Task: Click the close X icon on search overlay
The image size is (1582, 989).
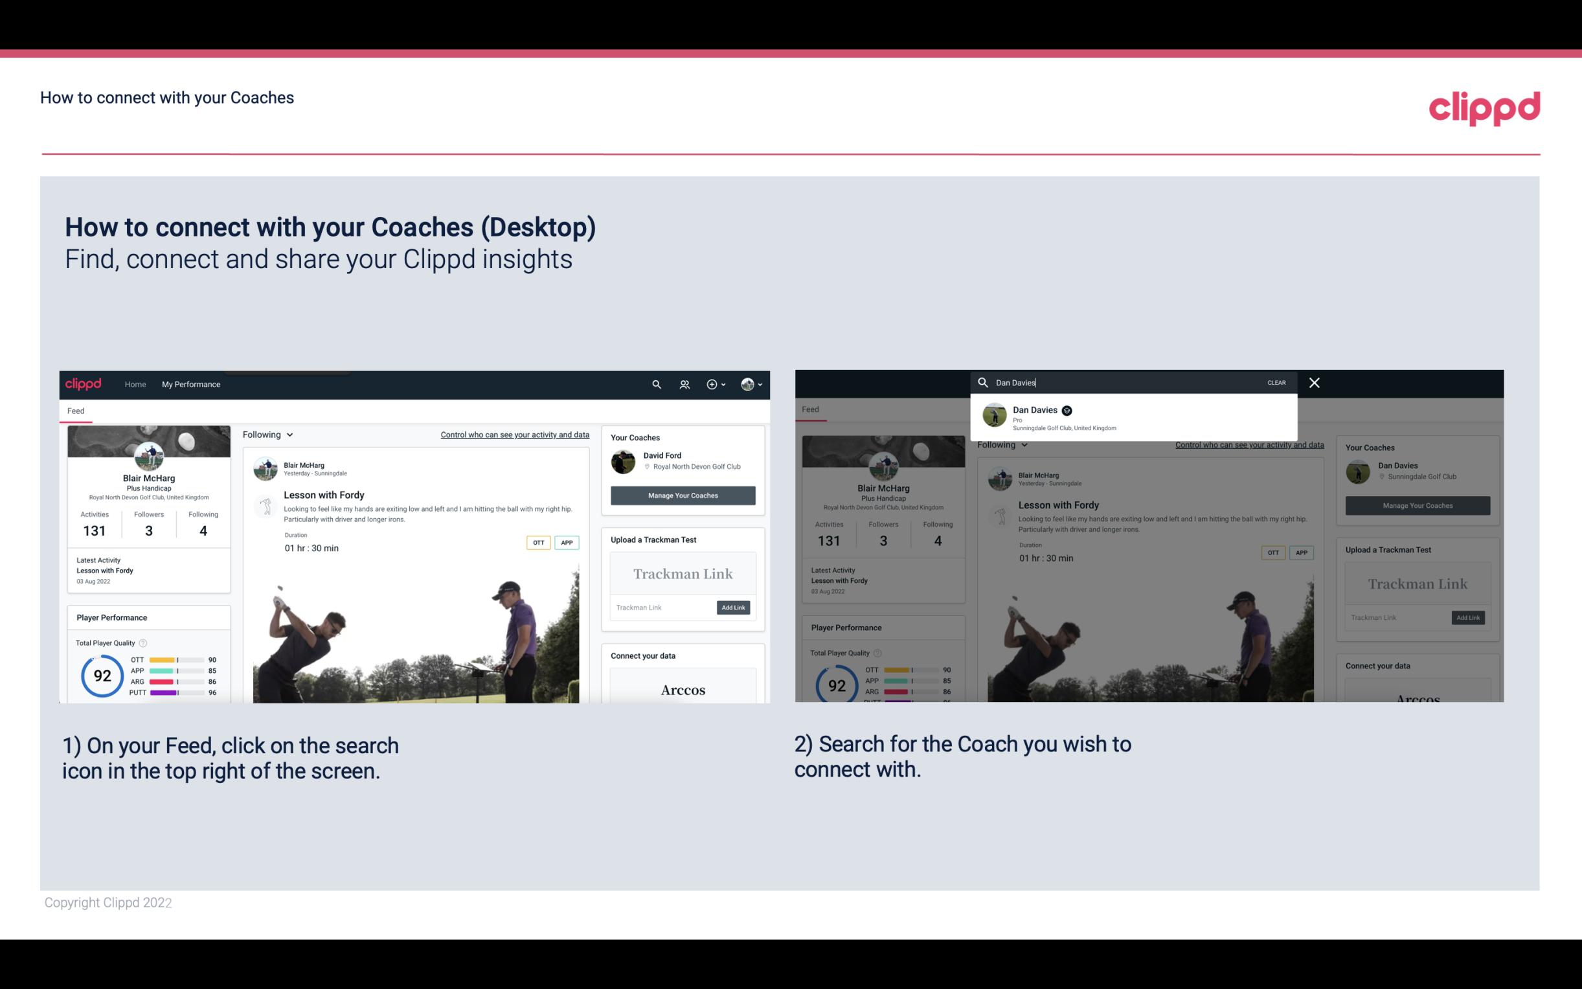Action: 1313,381
